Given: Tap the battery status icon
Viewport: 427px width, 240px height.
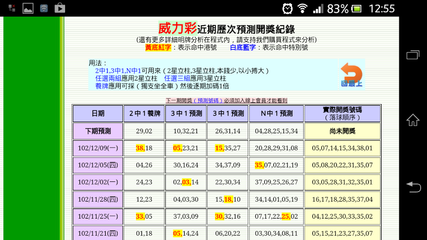Looking at the screenshot, I should click(x=357, y=9).
